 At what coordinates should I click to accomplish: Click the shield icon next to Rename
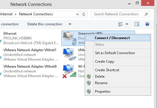pyautogui.click(x=89, y=83)
